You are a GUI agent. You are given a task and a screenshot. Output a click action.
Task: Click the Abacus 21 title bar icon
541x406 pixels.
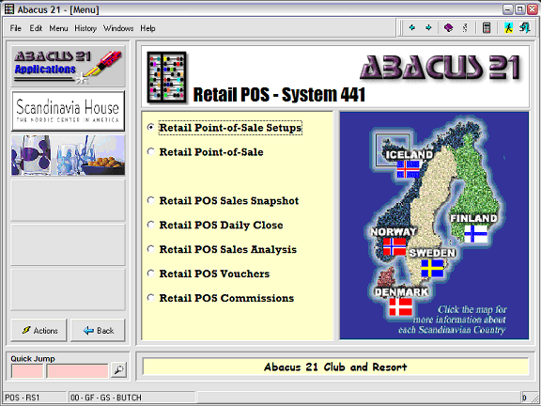(x=9, y=9)
